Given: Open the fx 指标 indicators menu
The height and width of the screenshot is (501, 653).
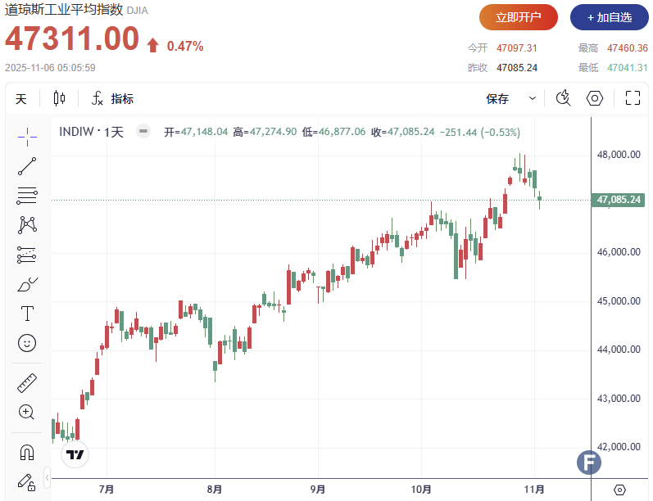Looking at the screenshot, I should [x=112, y=99].
